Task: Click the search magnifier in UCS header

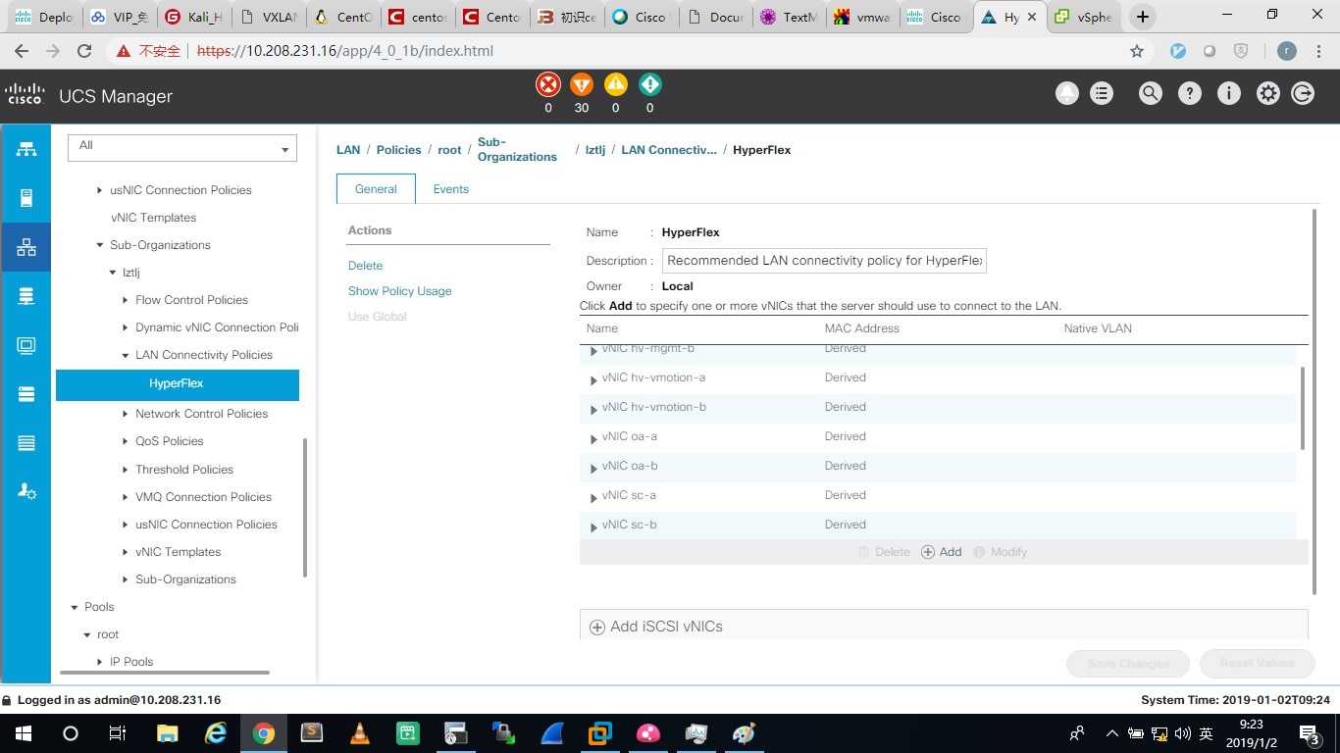Action: (1150, 93)
